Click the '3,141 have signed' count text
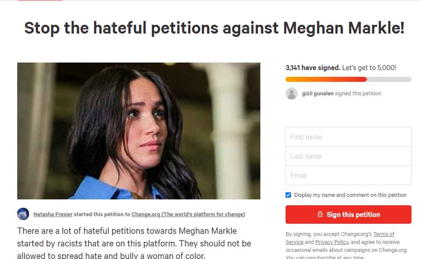This screenshot has width=422, height=259. 312,68
